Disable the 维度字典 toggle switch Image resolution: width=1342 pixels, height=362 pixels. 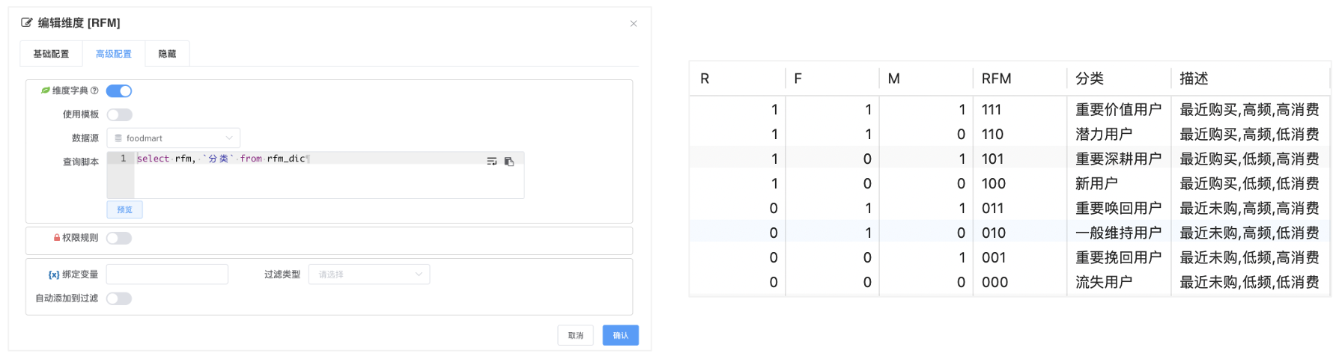(119, 91)
